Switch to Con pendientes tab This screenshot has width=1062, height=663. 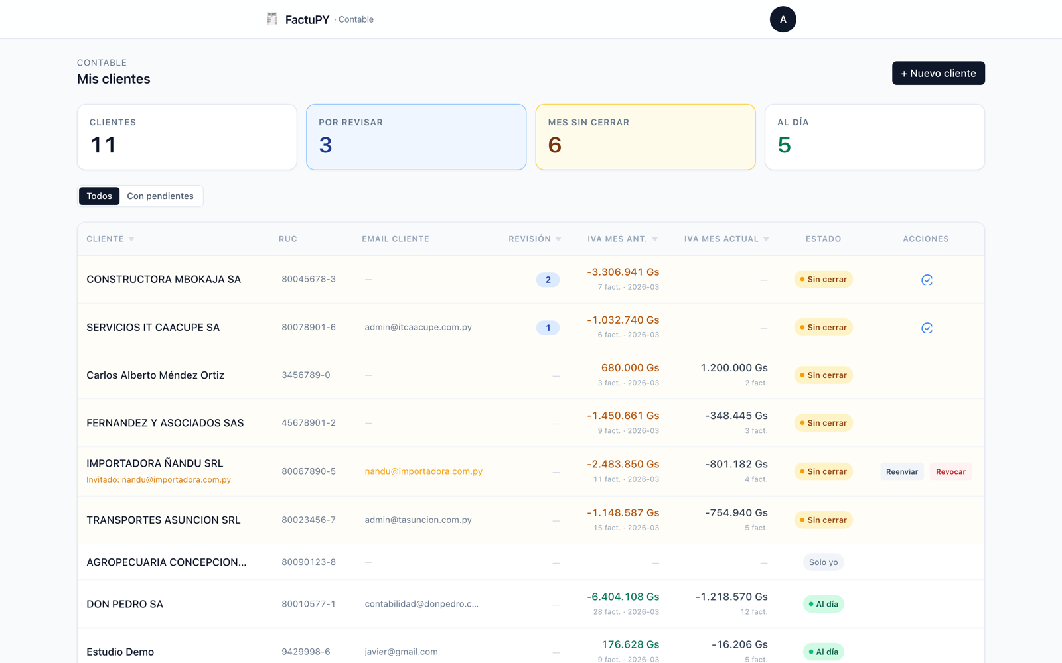click(x=160, y=196)
